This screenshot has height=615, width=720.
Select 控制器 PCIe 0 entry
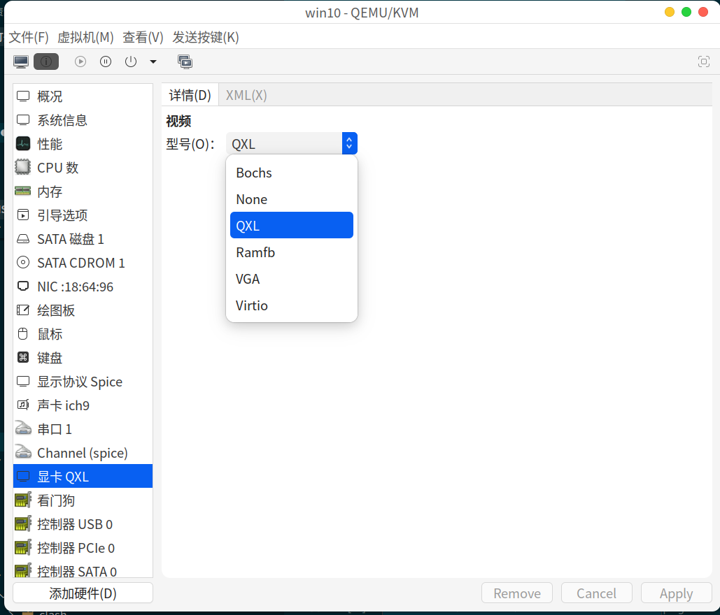pyautogui.click(x=83, y=548)
